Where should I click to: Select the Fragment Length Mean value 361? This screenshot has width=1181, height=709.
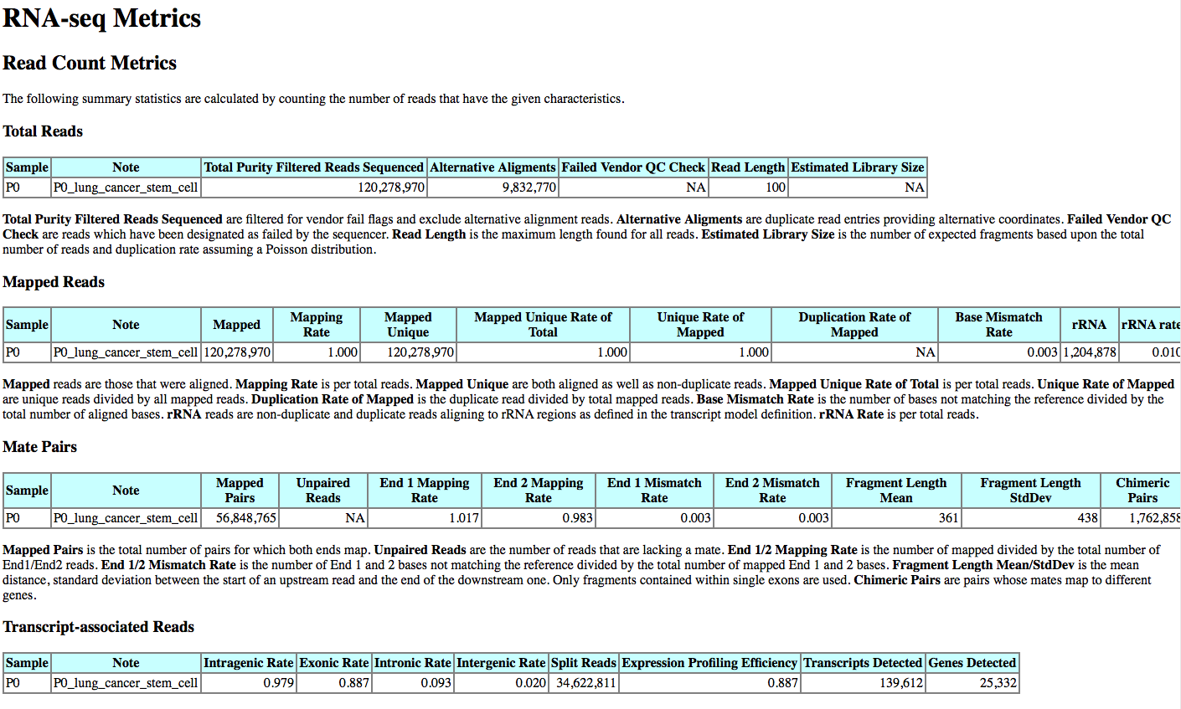click(950, 518)
